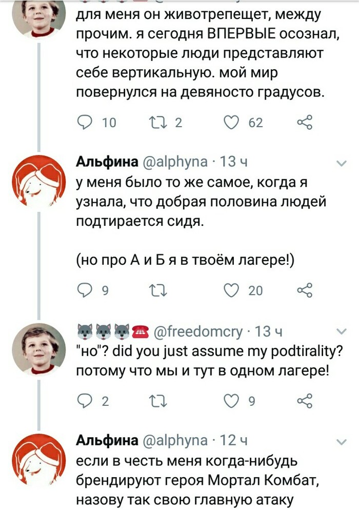Share the freedomcry podtirality tweet

305,402
